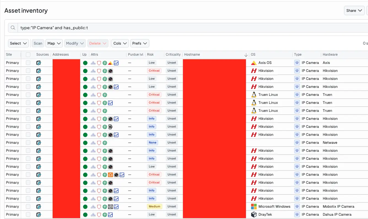This screenshot has height=219, width=368.
Task: Click the green Up status dot in Axis row
Action: [85, 63]
